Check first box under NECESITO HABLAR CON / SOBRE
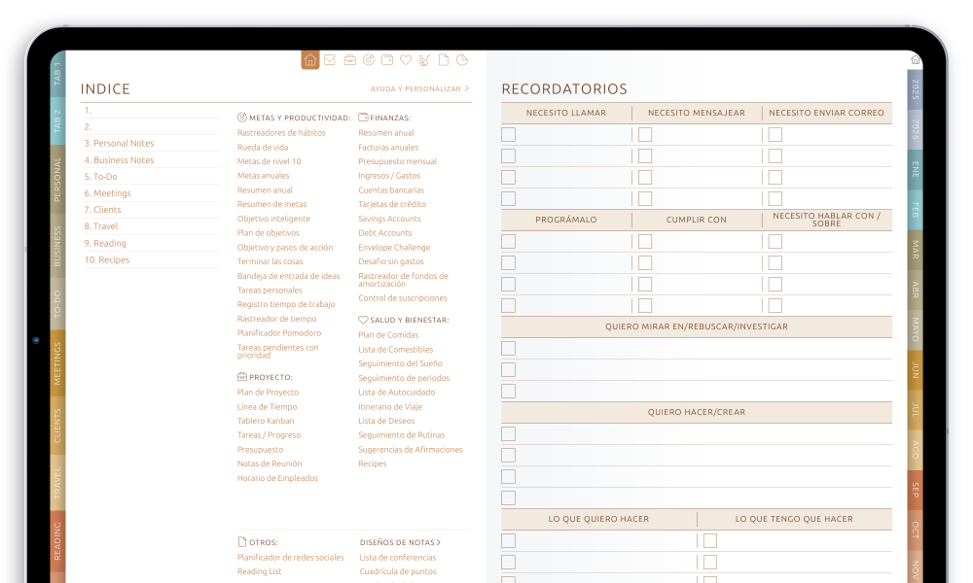The image size is (973, 583). click(775, 242)
